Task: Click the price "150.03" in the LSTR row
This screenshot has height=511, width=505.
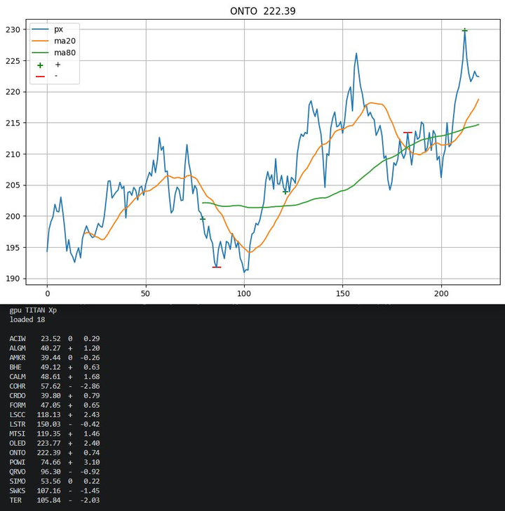Action: coord(48,424)
